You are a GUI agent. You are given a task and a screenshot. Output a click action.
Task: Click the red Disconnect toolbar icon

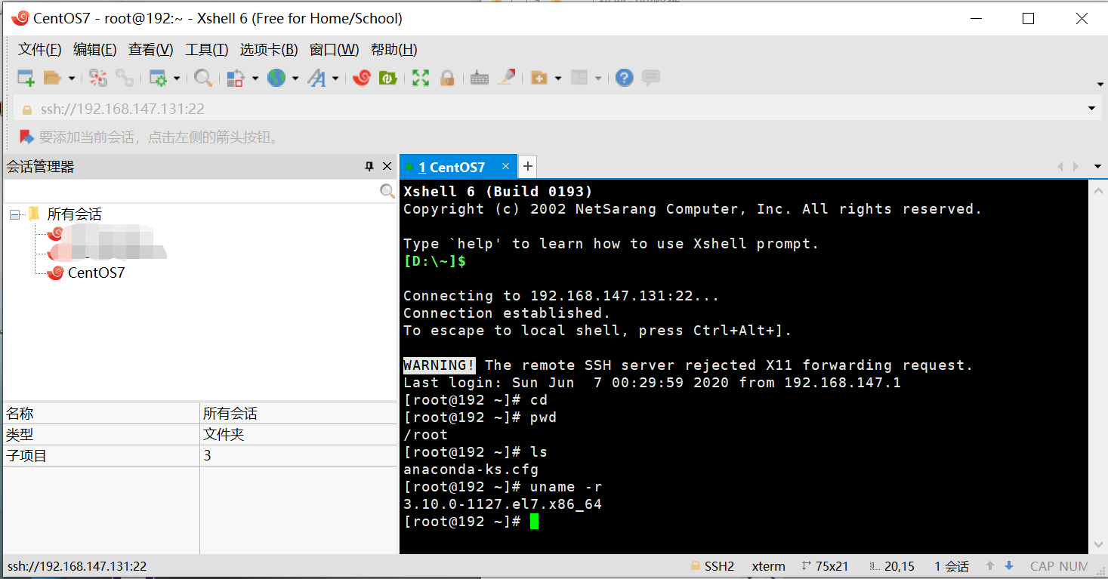click(98, 78)
